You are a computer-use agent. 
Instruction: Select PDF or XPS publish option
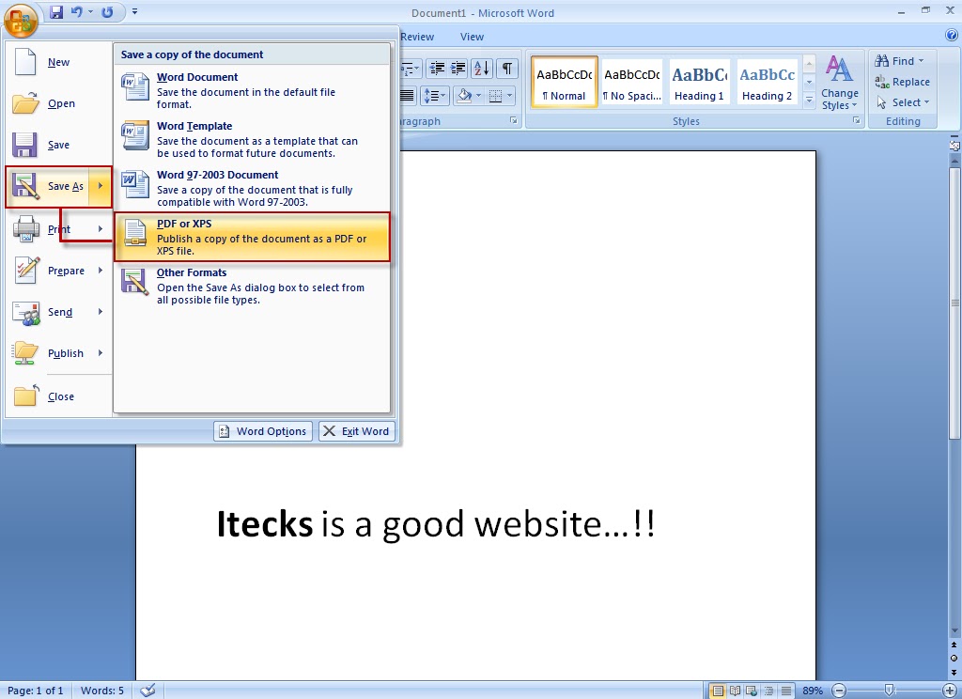(x=252, y=237)
